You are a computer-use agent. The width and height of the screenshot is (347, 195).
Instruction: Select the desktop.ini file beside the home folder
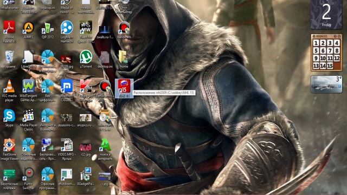click(105, 57)
